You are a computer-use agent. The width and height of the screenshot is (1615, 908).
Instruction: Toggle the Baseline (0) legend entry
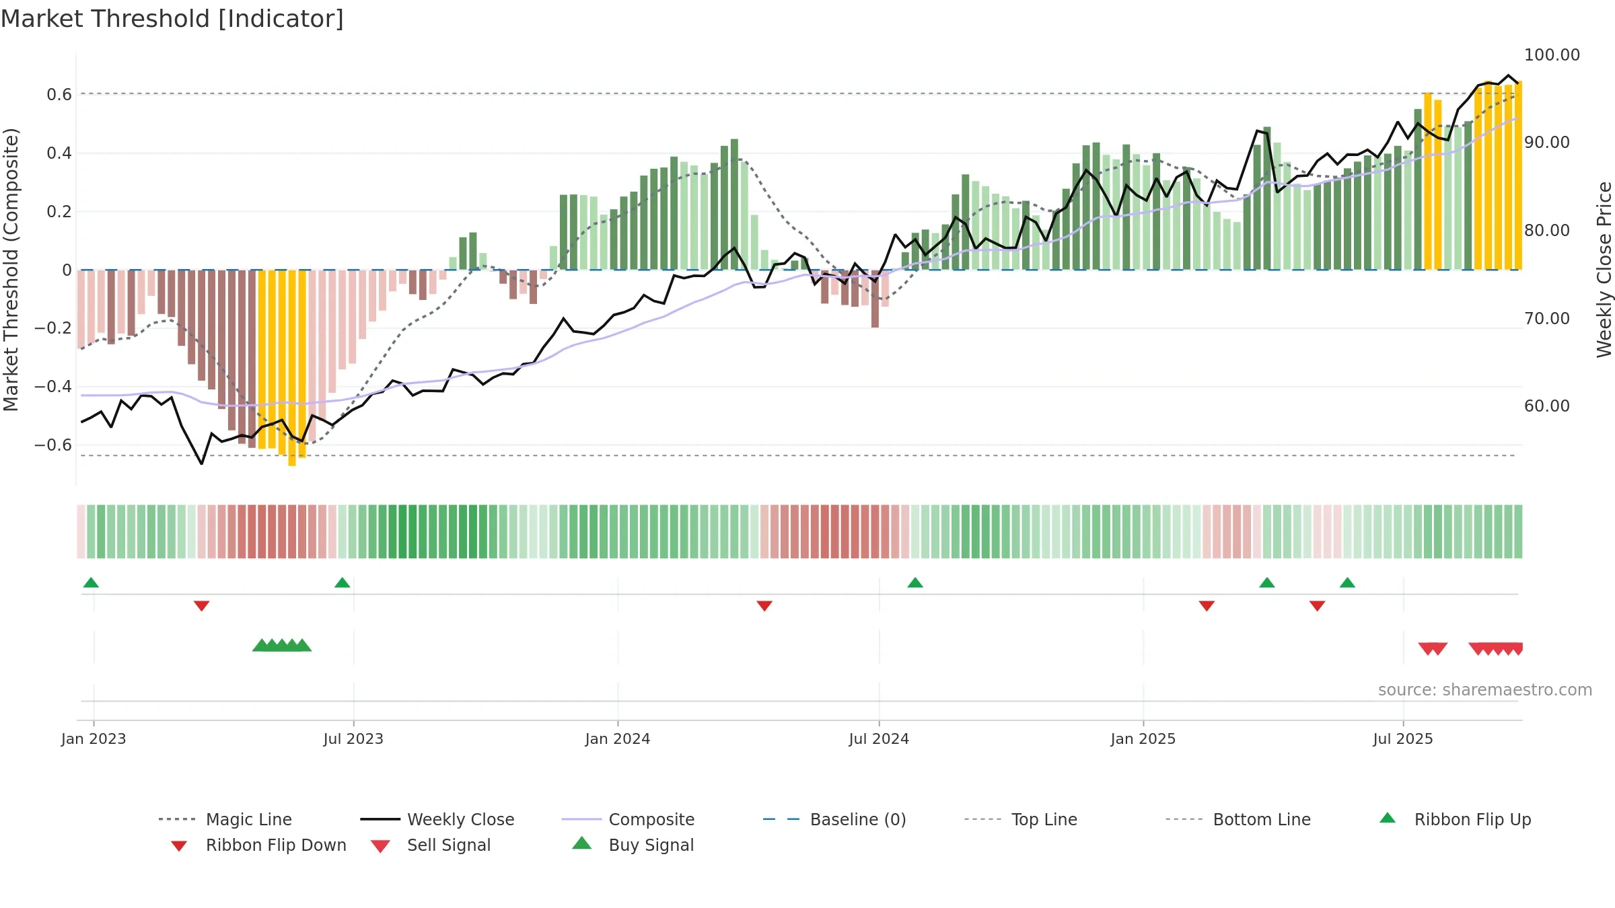834,819
